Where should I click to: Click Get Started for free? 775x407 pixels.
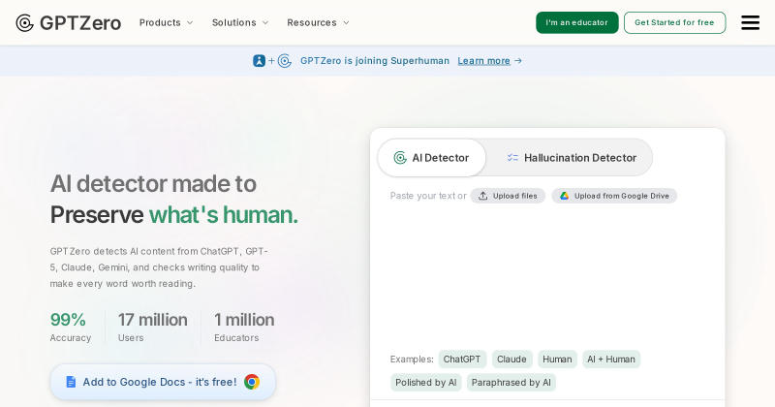click(674, 22)
